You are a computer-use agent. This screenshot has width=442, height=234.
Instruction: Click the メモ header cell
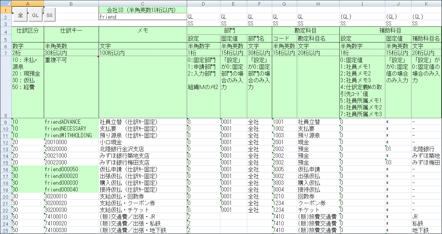(x=143, y=34)
